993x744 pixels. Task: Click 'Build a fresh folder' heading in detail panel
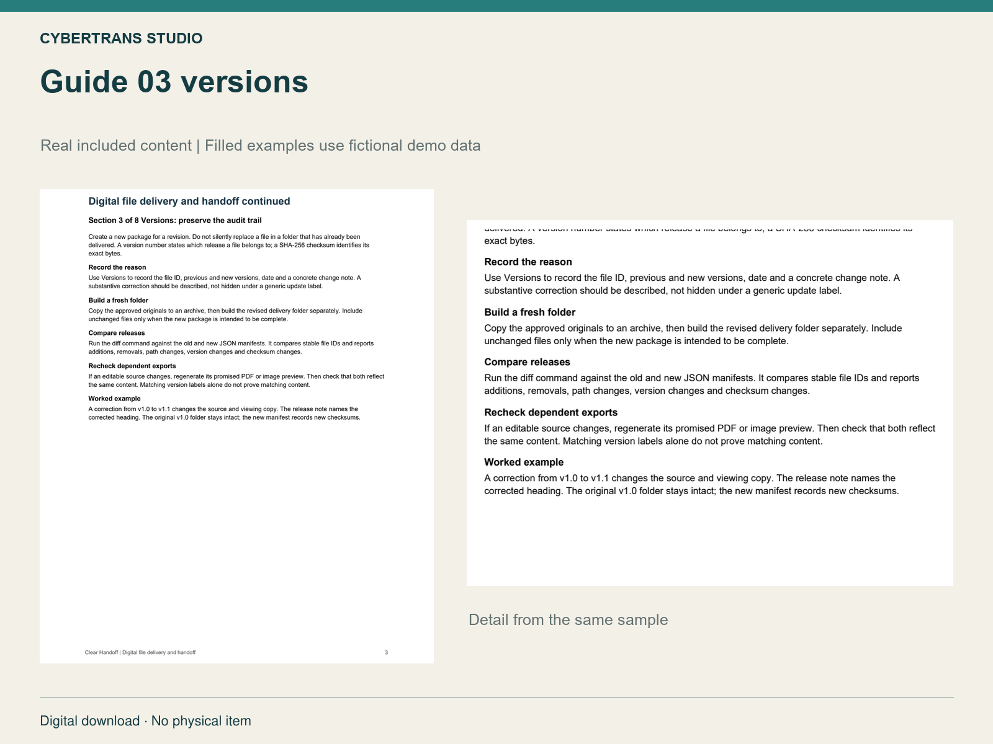coord(530,312)
